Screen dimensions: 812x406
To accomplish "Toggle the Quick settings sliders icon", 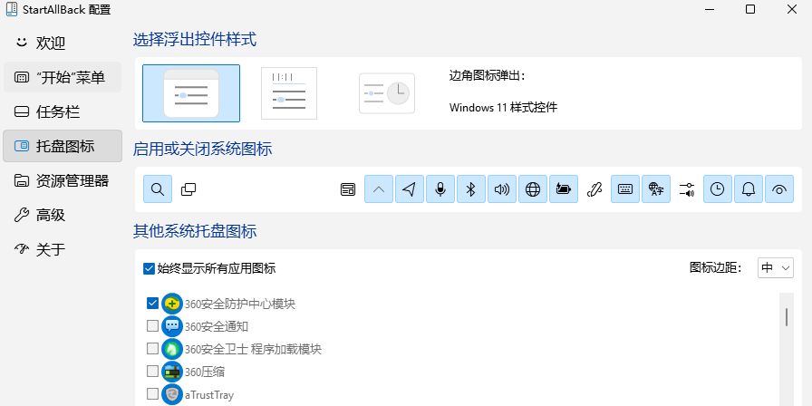I will click(x=687, y=189).
